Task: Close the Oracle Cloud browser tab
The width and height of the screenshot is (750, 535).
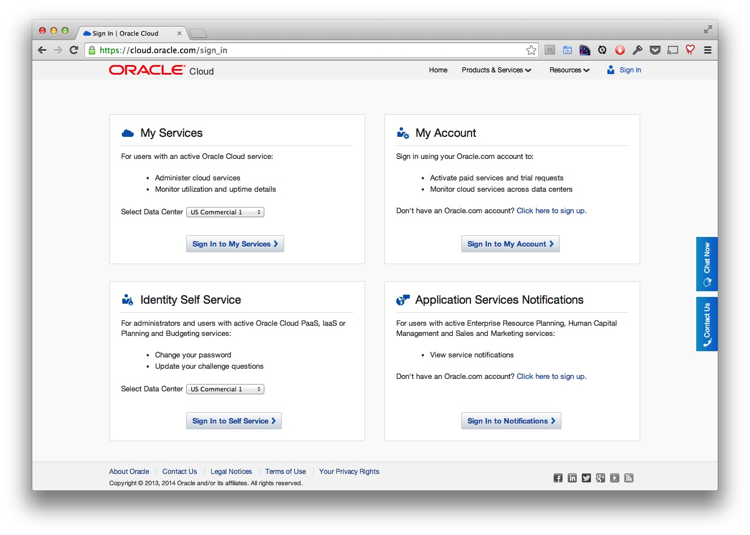Action: tap(179, 33)
